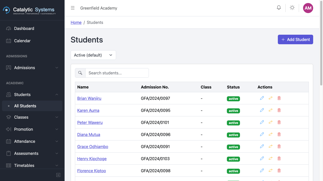
Task: Follow the Home breadcrumb link
Action: click(76, 22)
